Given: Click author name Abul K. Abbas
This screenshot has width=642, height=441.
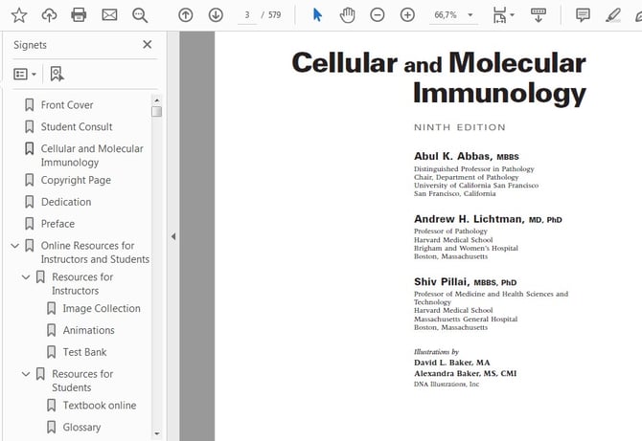Looking at the screenshot, I should click(x=453, y=157).
